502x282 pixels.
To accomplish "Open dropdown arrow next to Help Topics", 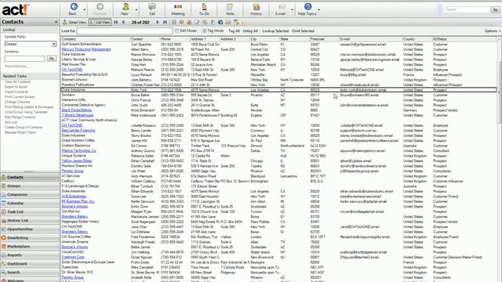I will [319, 10].
